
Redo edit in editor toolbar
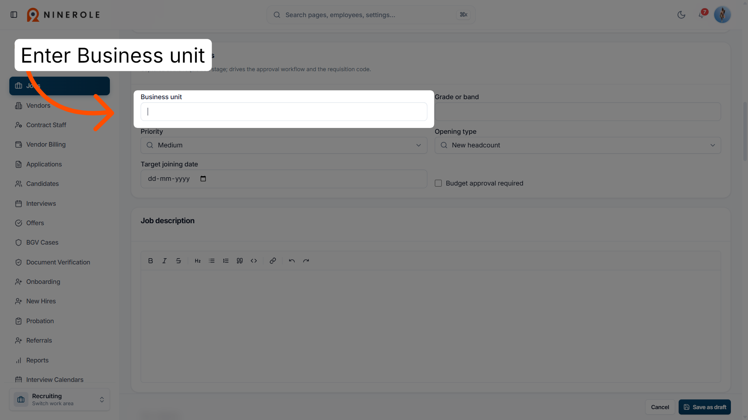pyautogui.click(x=306, y=261)
